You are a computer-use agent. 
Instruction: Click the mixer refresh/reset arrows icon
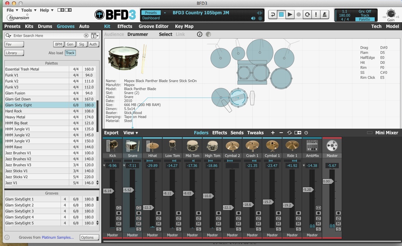(x=290, y=133)
